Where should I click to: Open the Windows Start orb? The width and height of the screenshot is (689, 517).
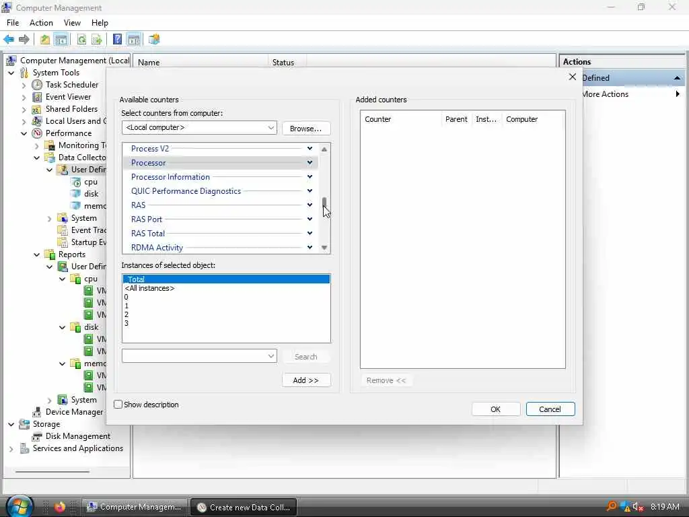click(20, 506)
